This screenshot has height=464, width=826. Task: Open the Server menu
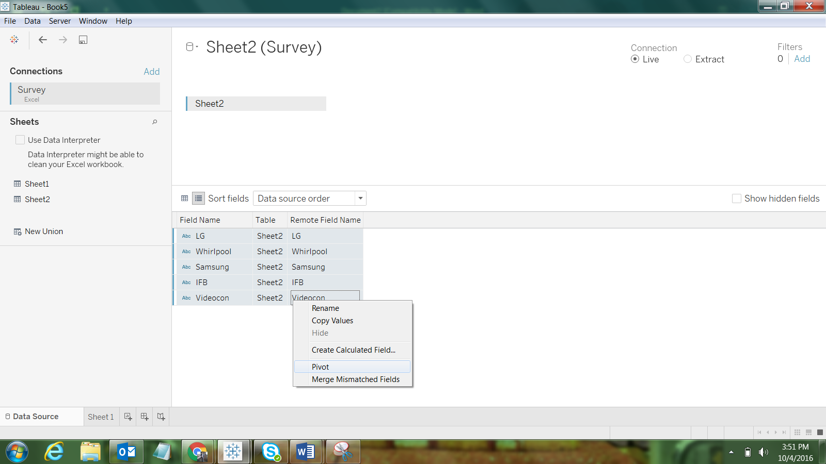(x=60, y=21)
